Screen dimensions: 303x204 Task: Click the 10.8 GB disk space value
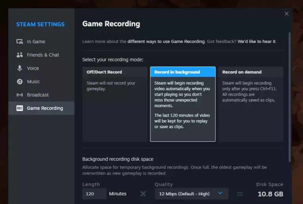(x=270, y=194)
